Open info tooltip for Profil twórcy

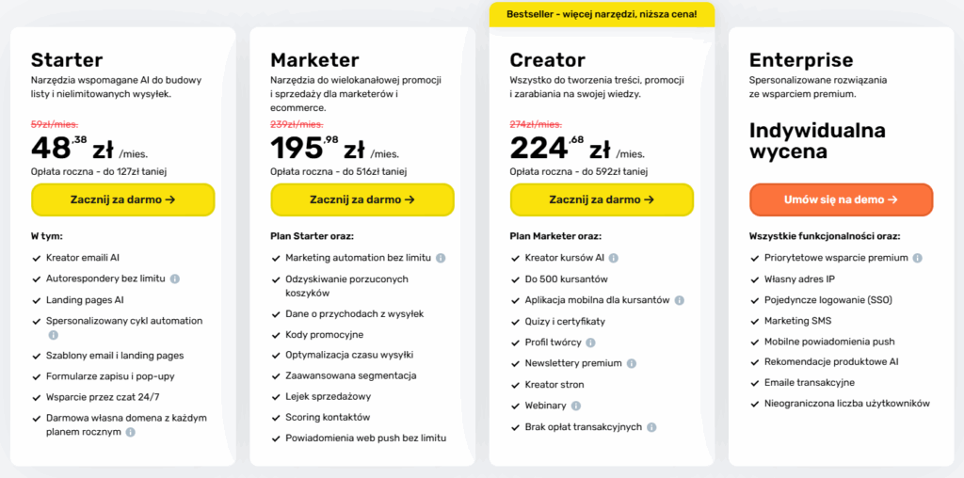(x=590, y=343)
